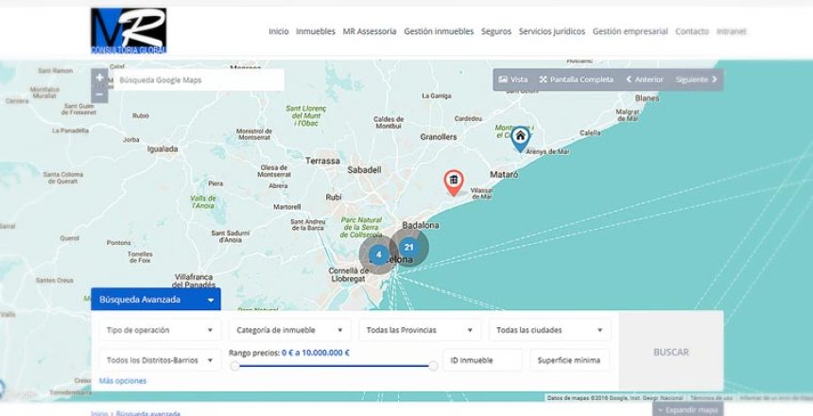This screenshot has height=416, width=813.
Task: Focus the ID Inmueble input field
Action: [483, 360]
